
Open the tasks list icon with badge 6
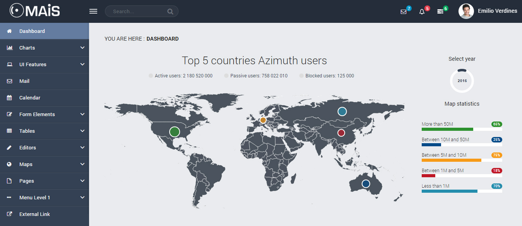tap(440, 12)
